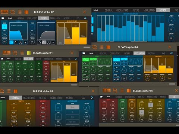Open the keyboard view in BLEASS alpha @1
Screen dimensions: 179x134
7,53
